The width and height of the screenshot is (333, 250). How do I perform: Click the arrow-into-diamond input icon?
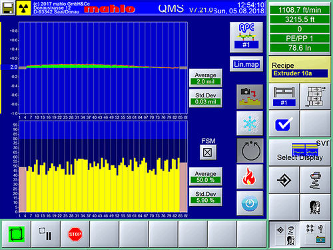pyautogui.click(x=284, y=180)
